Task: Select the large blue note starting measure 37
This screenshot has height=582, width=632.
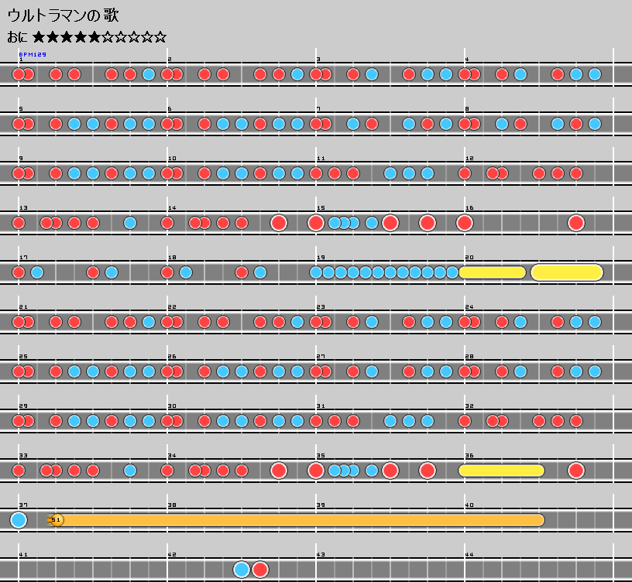Action: tap(19, 520)
